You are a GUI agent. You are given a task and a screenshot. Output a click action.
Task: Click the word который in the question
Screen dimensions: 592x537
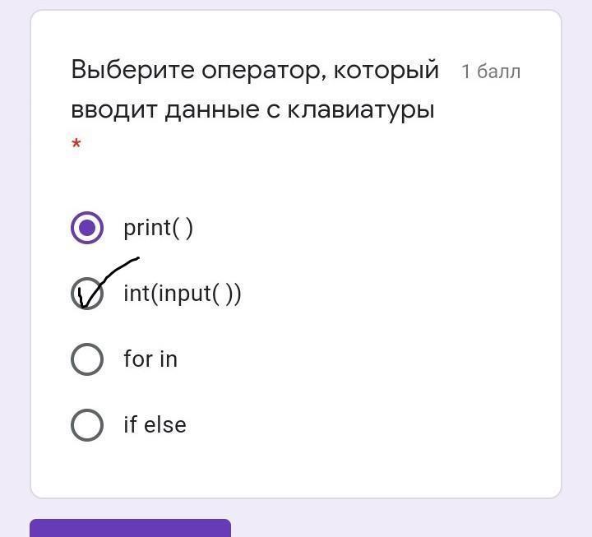click(386, 70)
